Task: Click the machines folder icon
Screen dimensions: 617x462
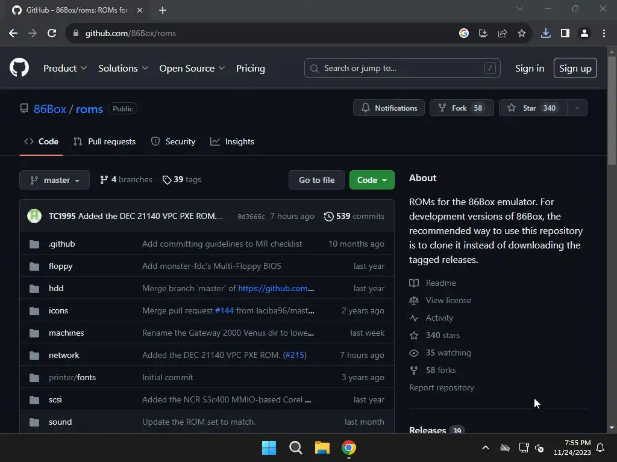Action: pos(34,333)
